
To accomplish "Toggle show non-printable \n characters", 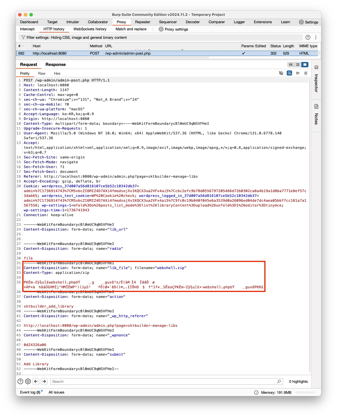I will point(297,73).
